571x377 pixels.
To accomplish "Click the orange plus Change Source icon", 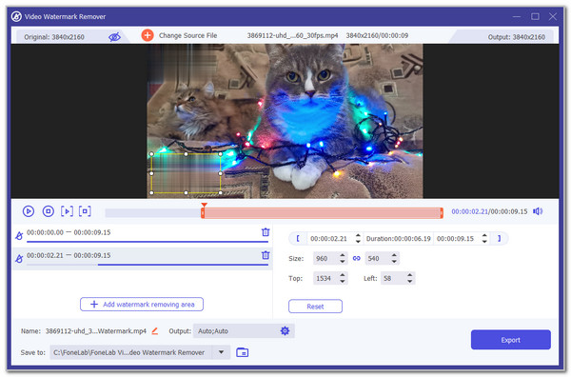I will pyautogui.click(x=148, y=35).
